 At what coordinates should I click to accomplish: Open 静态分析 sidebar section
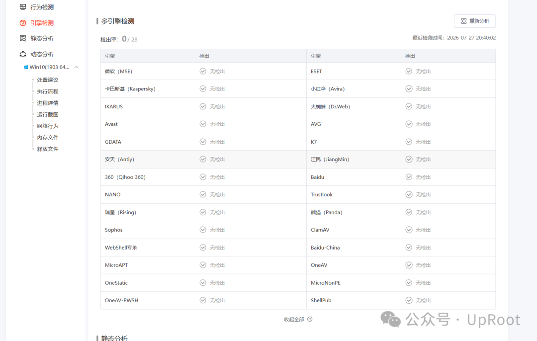pyautogui.click(x=42, y=38)
